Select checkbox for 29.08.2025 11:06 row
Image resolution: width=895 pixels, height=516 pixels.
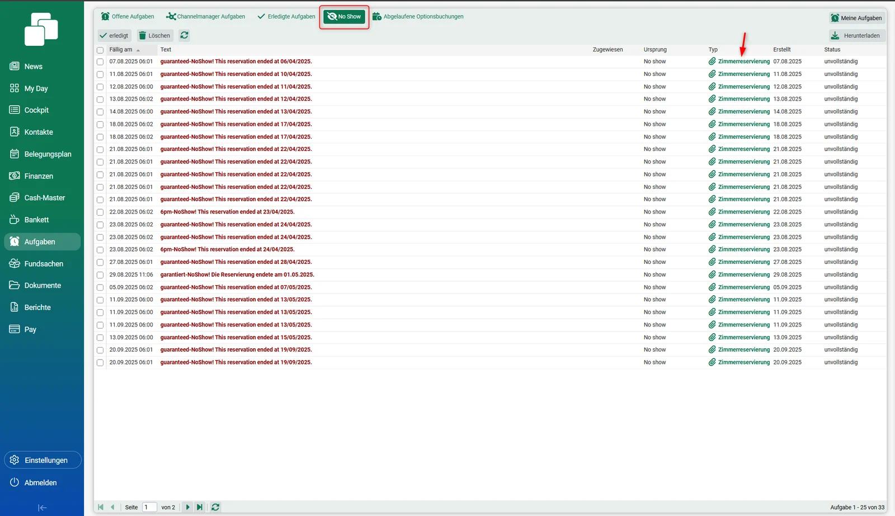point(100,275)
